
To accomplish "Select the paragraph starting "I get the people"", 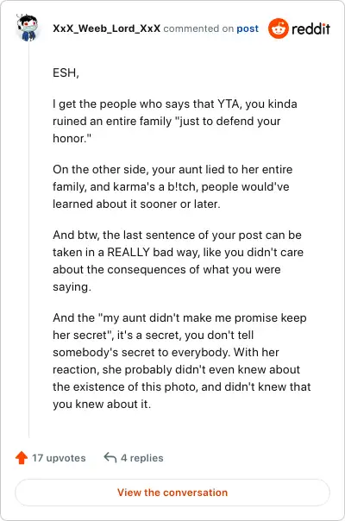I will pyautogui.click(x=175, y=121).
